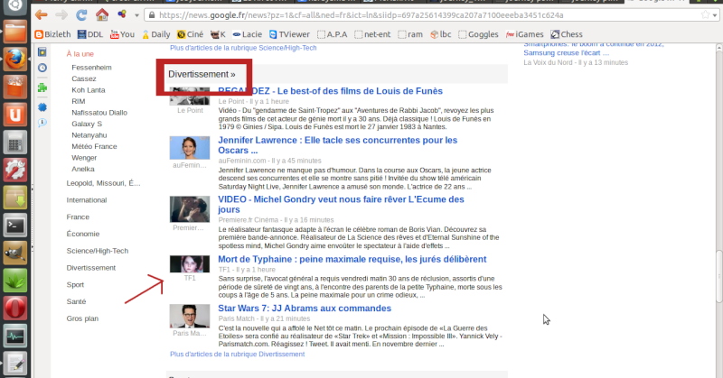Viewport: 723px width, 378px height.
Task: Open the history clock side panel icon
Action: tap(42, 69)
